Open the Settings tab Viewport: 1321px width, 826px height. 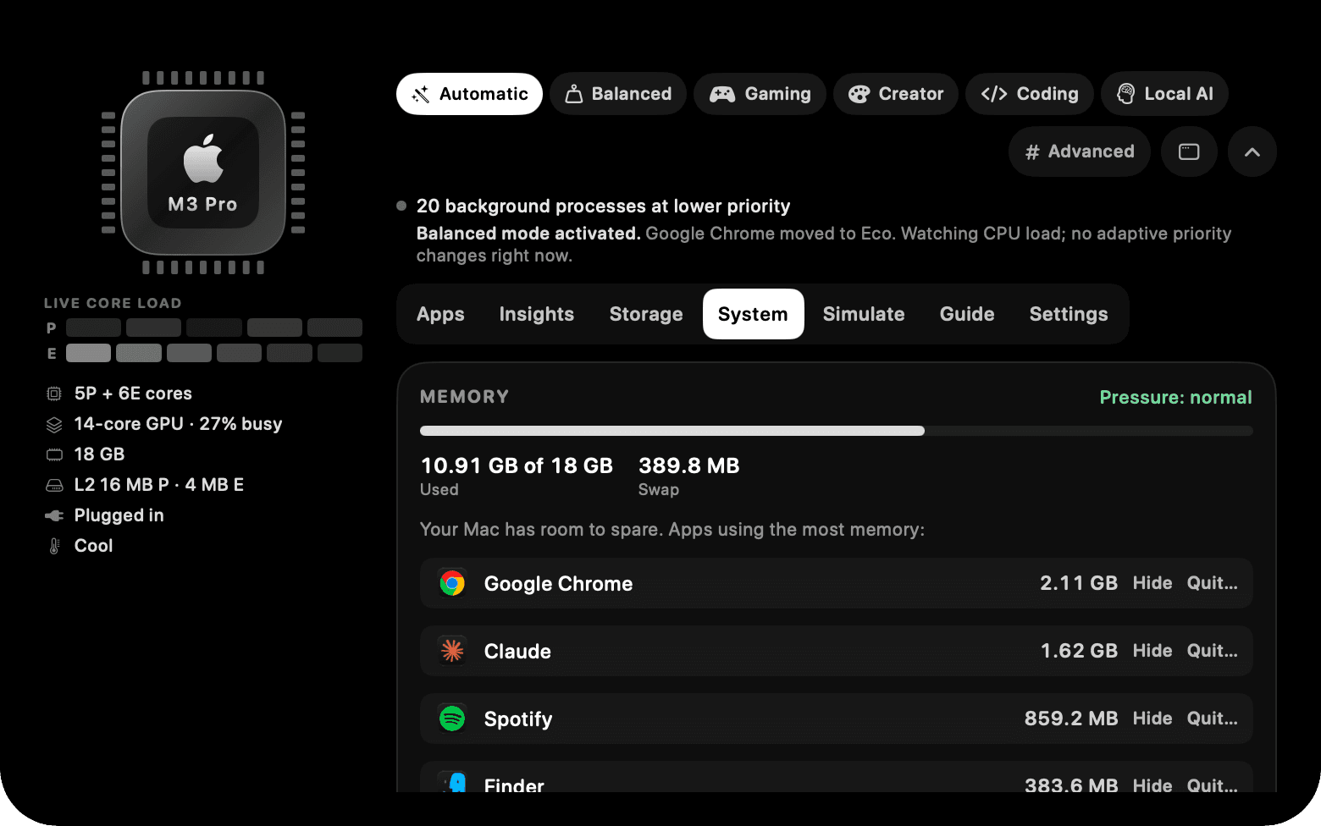(1069, 314)
